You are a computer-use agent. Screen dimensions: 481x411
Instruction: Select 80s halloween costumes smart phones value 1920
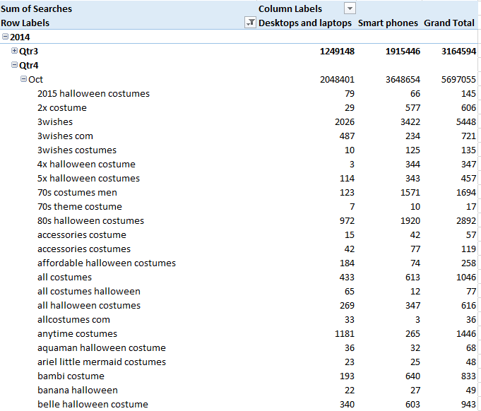410,220
